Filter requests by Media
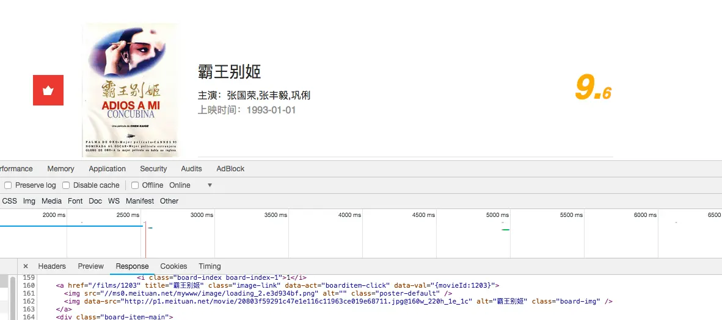 click(51, 201)
